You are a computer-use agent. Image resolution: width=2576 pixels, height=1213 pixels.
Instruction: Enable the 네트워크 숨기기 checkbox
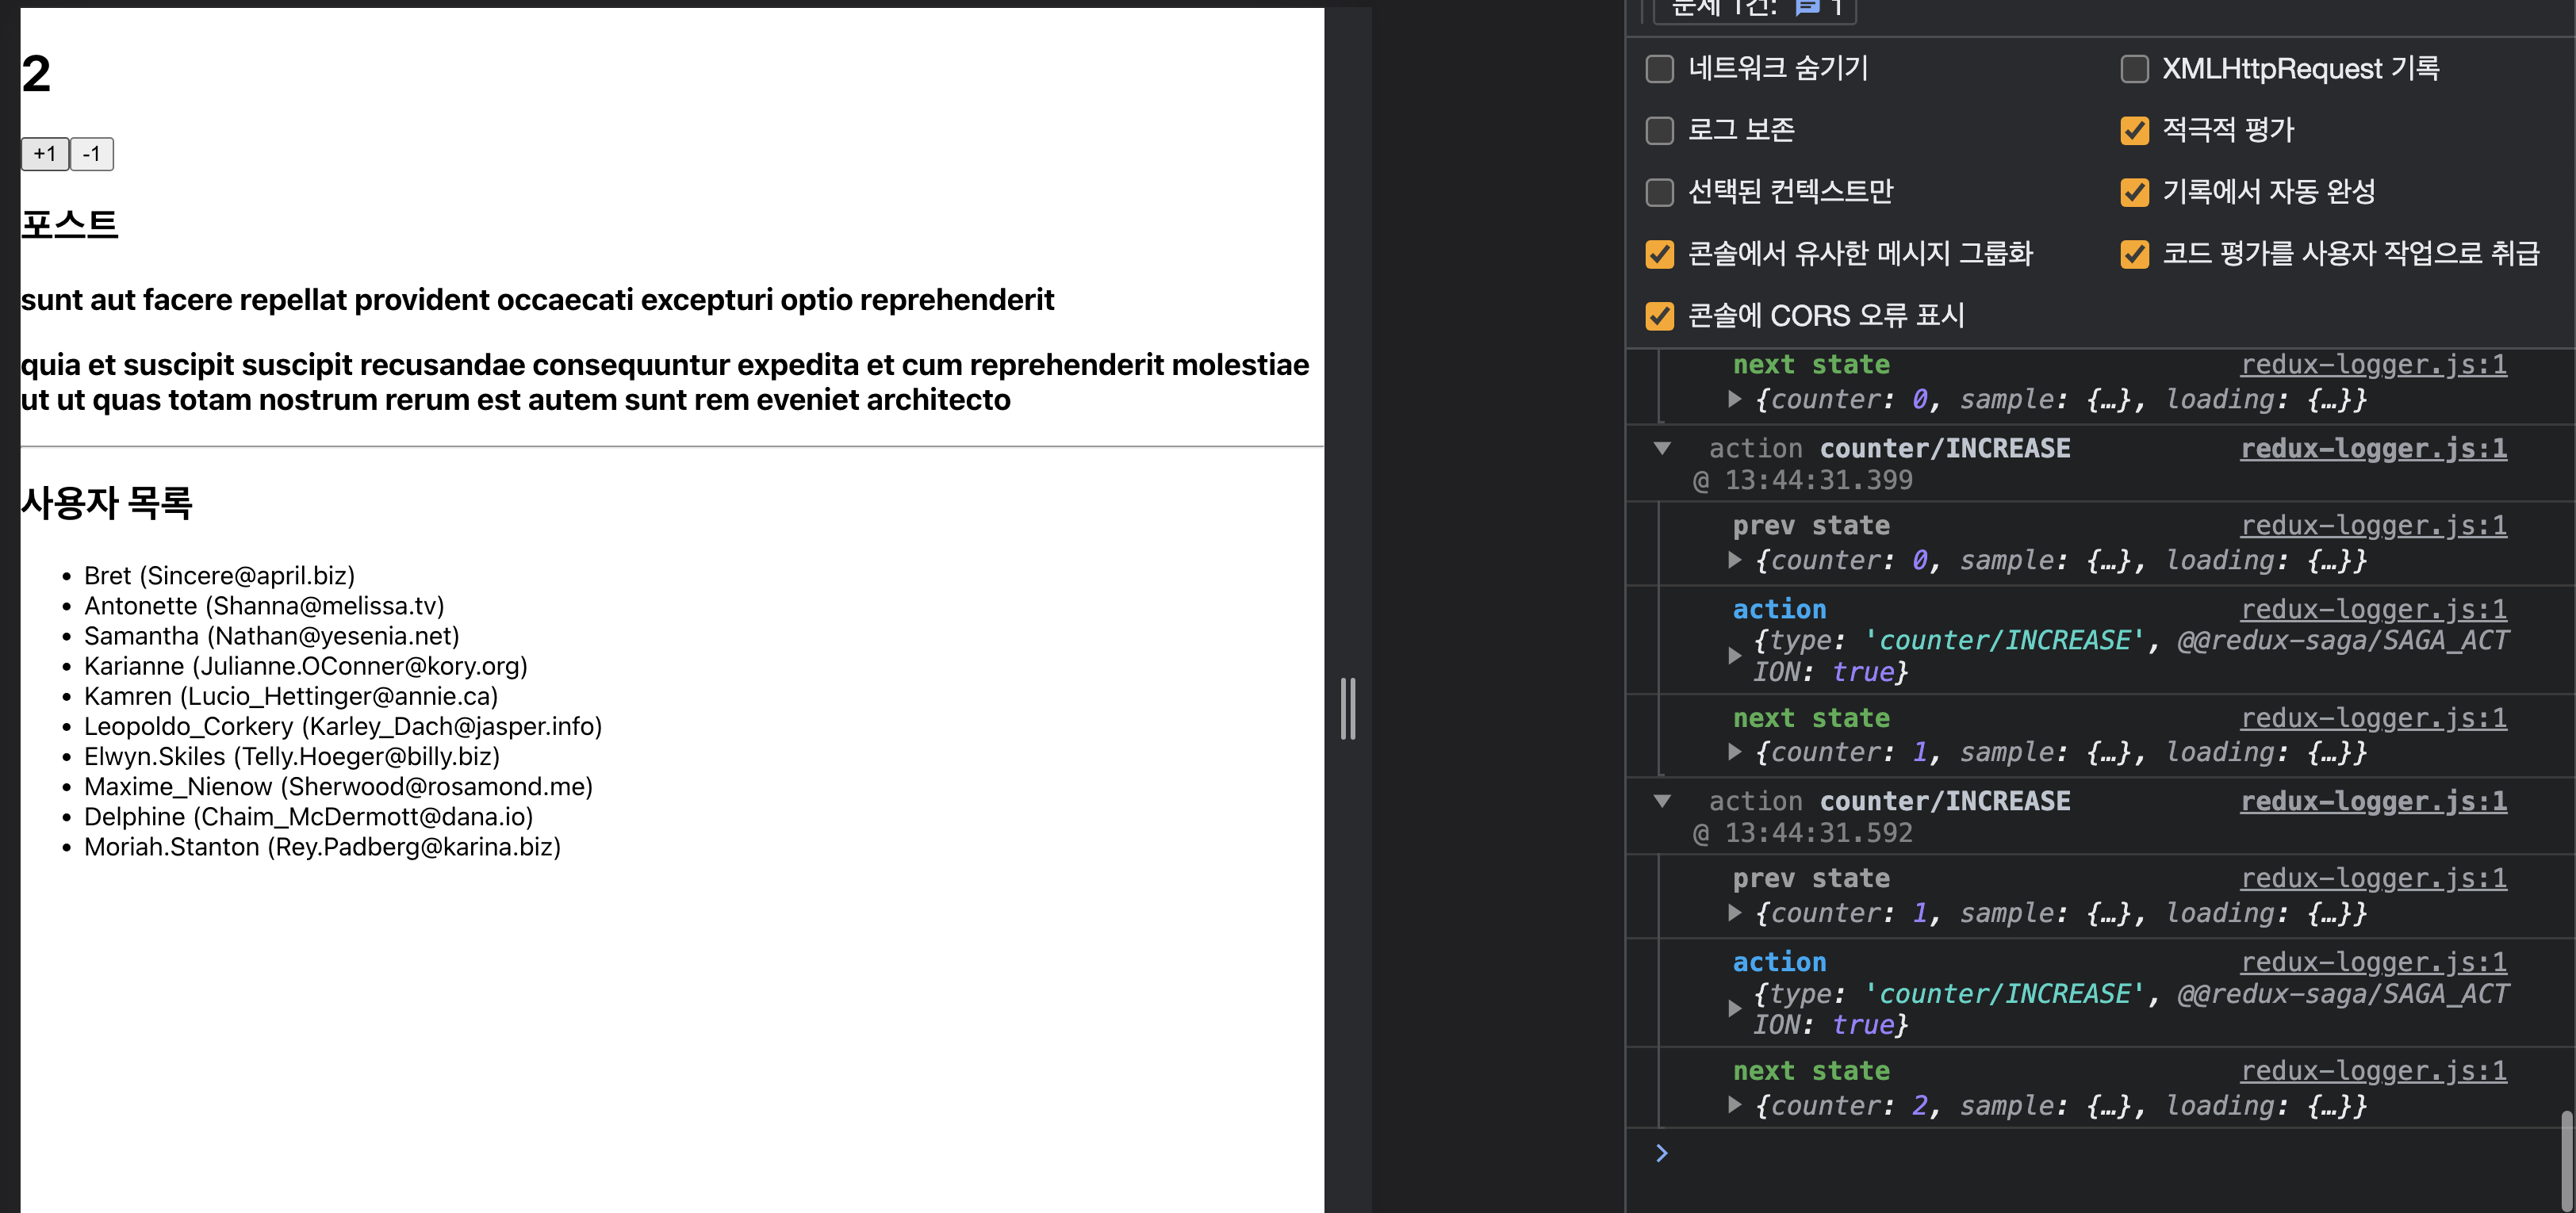[1660, 69]
